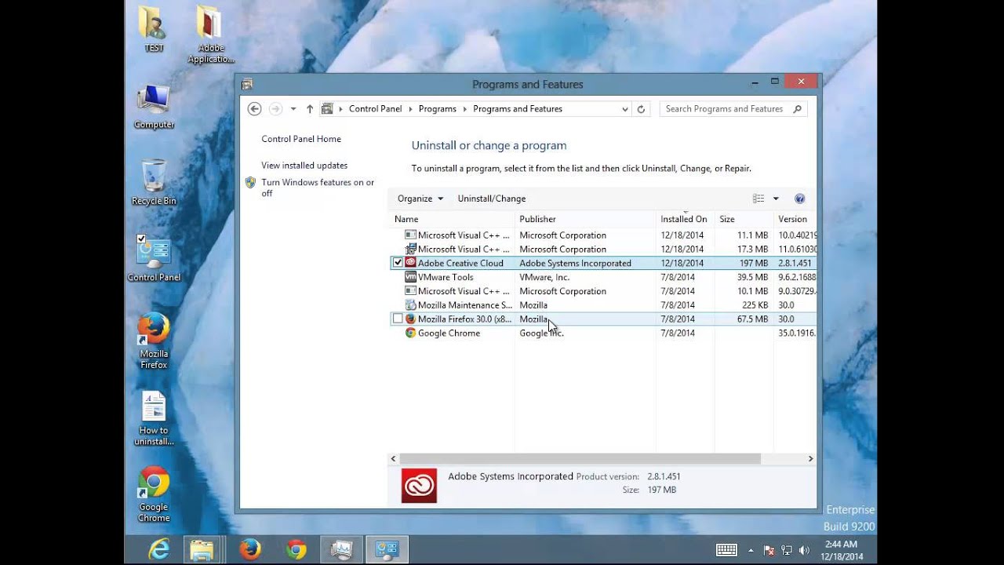Open the touch keyboard tray icon
Screen dimensions: 1004x565
726,550
